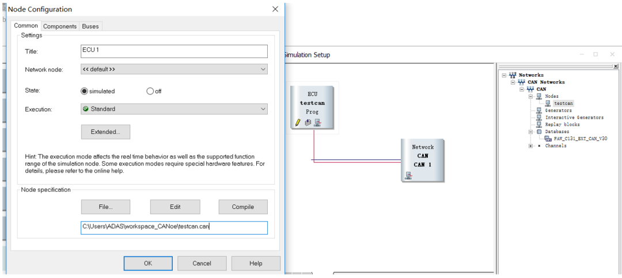Click the Compile button
Image resolution: width=622 pixels, height=278 pixels.
pyautogui.click(x=243, y=207)
